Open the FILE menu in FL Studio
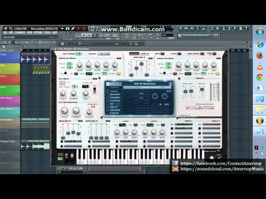This screenshot has height=199, width=266. 5,32
